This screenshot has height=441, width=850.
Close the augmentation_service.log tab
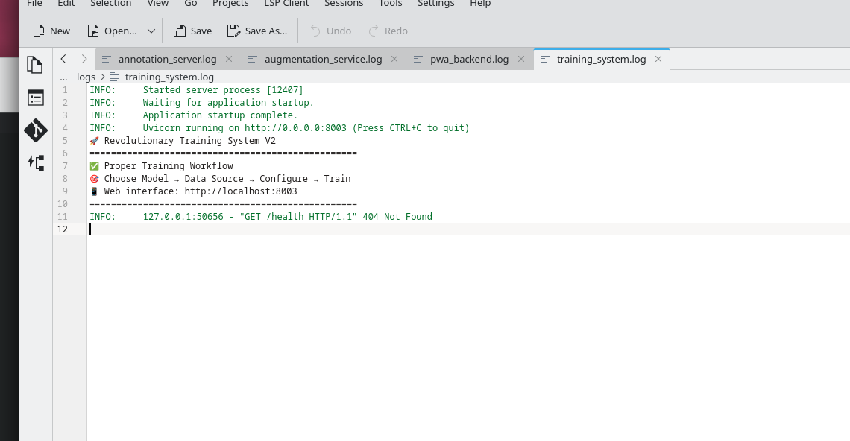point(394,59)
